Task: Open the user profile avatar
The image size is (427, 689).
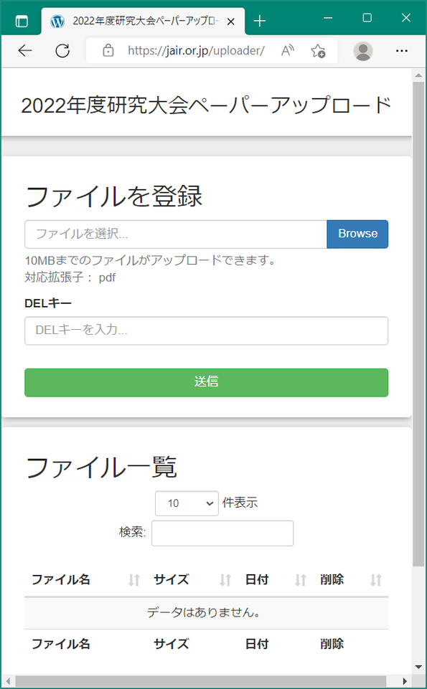Action: tap(363, 51)
